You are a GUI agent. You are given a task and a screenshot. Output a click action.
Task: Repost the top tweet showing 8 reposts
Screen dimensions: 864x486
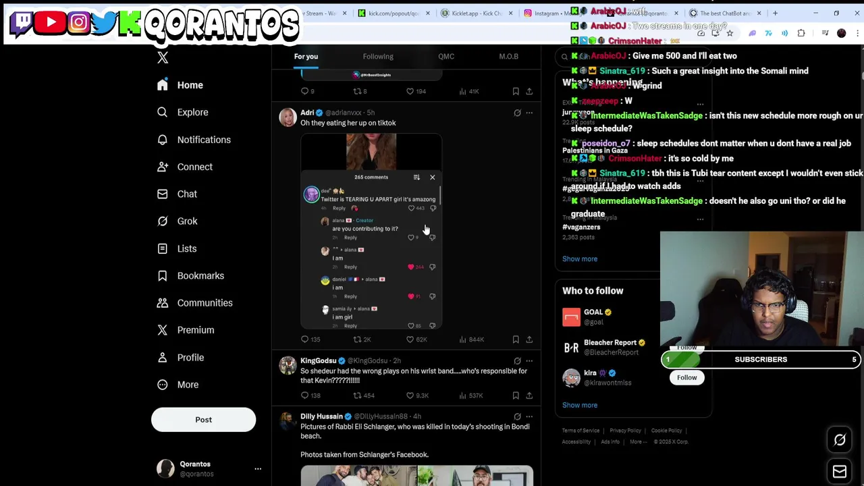[x=360, y=91]
